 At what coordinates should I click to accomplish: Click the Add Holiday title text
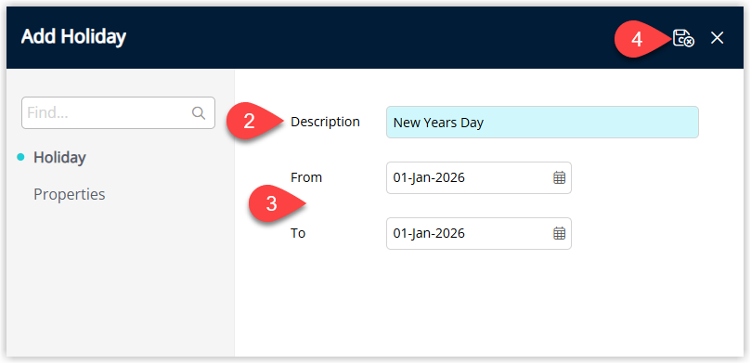(73, 37)
